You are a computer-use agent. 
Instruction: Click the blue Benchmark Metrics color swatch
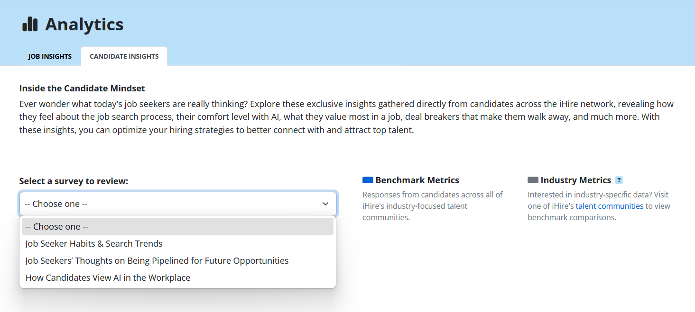point(368,180)
